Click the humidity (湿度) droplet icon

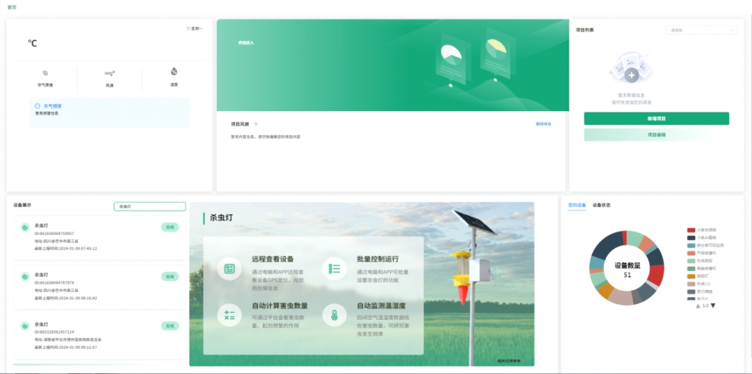point(174,72)
